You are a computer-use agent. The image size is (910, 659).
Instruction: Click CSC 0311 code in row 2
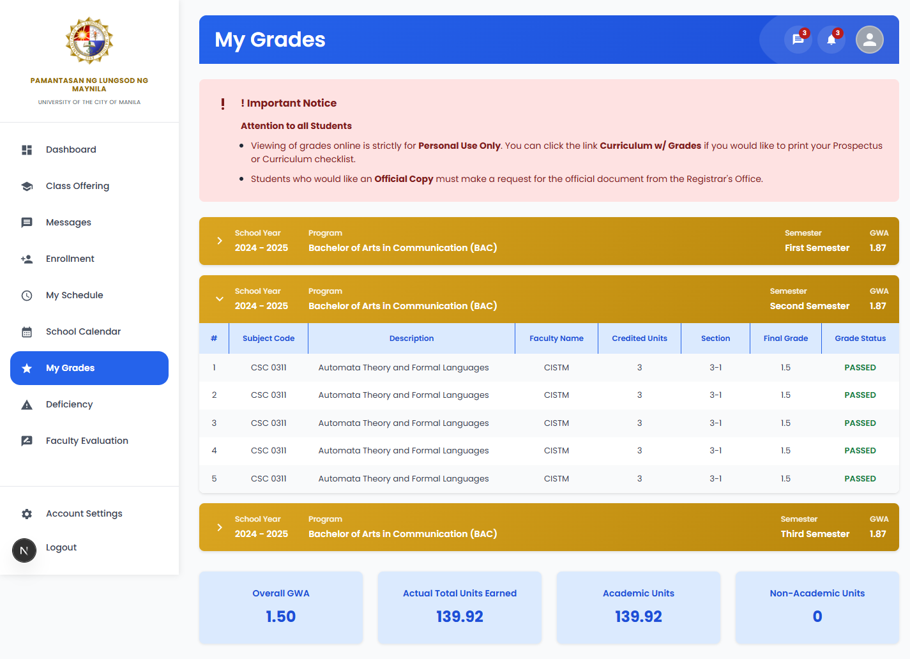269,395
